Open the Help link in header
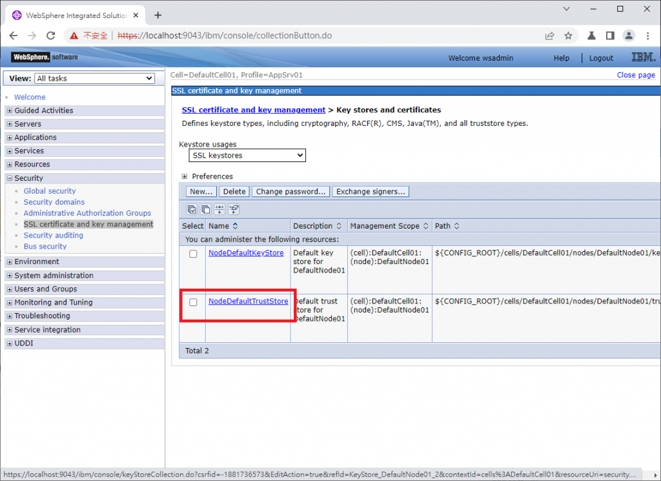Screen dimensions: 661x481 click(x=562, y=58)
